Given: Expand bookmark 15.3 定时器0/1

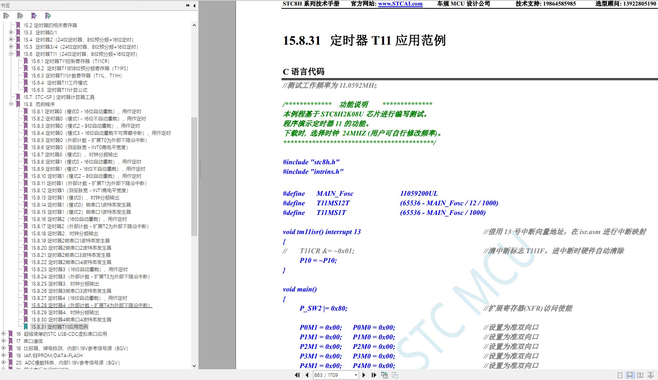Looking at the screenshot, I should [x=11, y=32].
